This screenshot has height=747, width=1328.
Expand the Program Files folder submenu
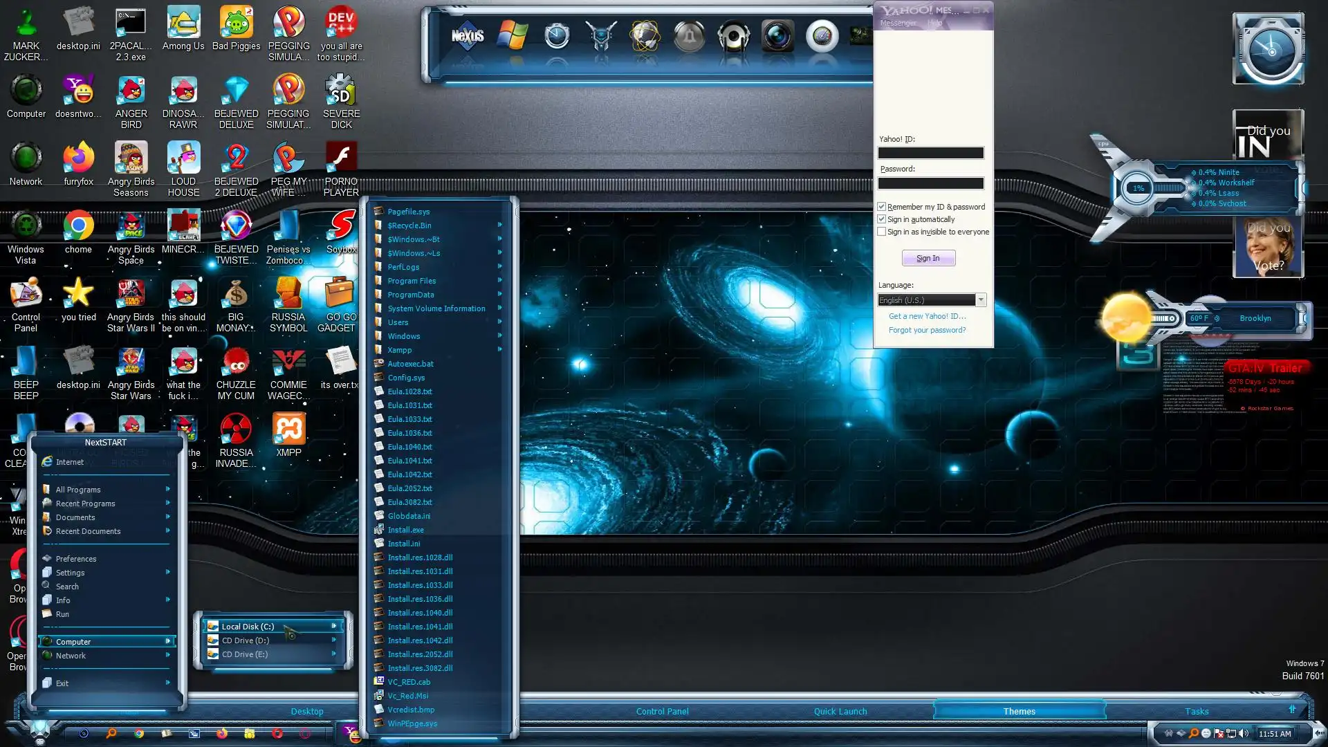click(x=412, y=281)
